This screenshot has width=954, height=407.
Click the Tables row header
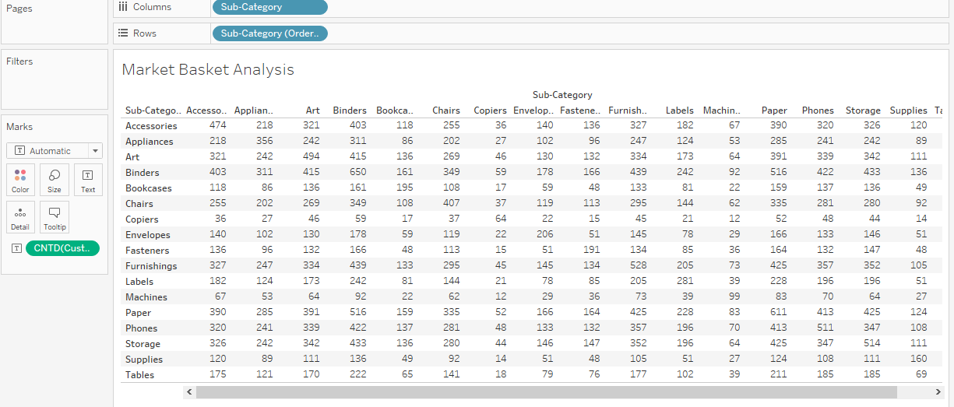[x=140, y=375]
